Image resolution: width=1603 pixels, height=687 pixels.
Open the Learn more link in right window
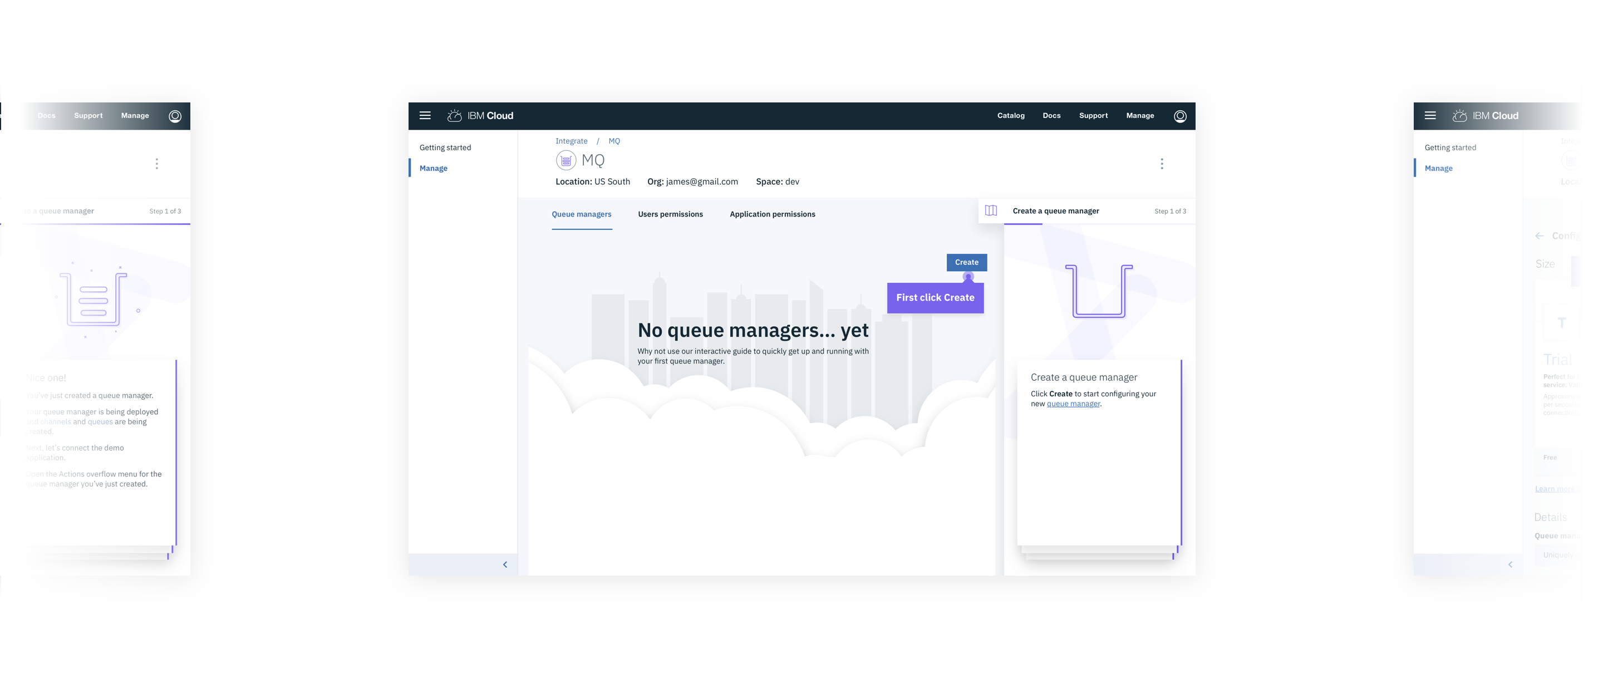pyautogui.click(x=1555, y=489)
